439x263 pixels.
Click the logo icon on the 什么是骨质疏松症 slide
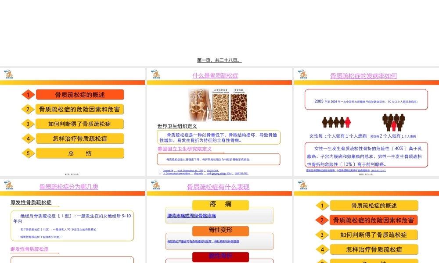155,75
